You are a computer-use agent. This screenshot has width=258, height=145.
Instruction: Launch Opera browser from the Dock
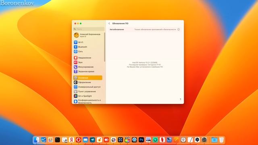point(79,140)
